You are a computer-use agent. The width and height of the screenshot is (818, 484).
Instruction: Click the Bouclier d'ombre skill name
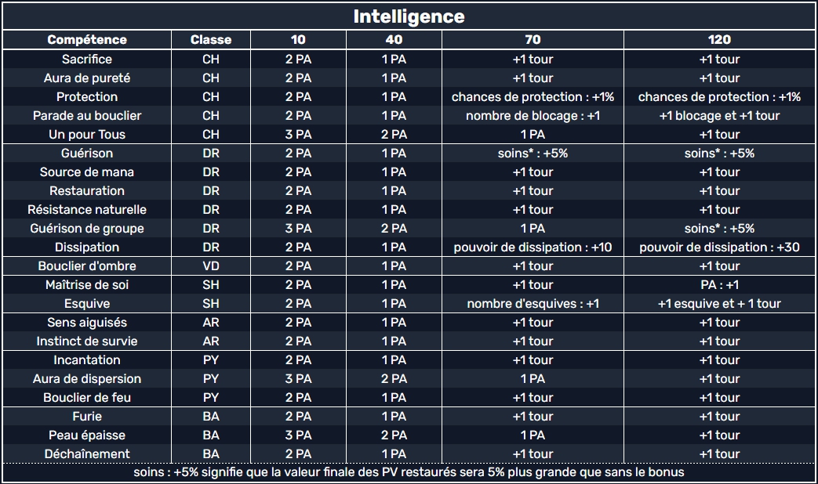87,266
